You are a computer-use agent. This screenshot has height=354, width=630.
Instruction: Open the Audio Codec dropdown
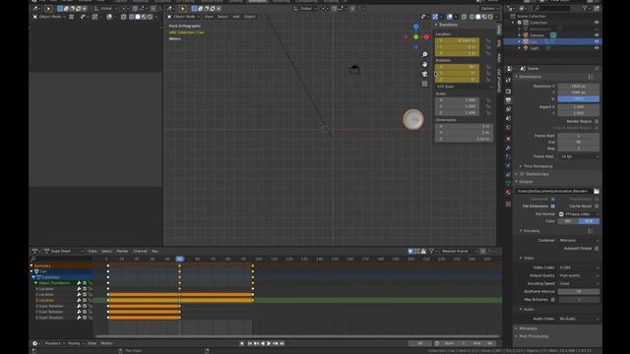579,319
